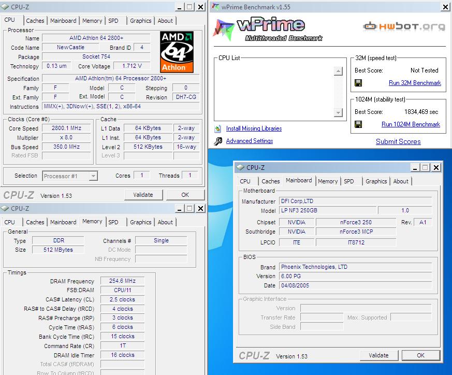This screenshot has width=452, height=375.
Task: Close the wPrime Benchmark window
Action: click(445, 7)
